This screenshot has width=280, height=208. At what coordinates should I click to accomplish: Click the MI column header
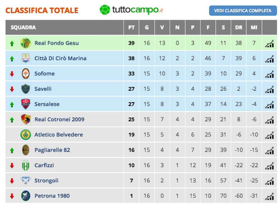tap(254, 28)
